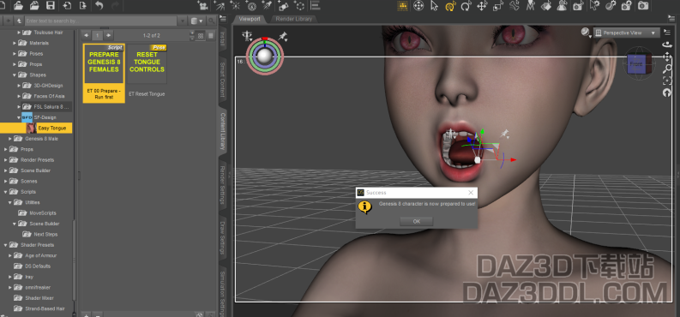Click the Create New Point Light icon
The height and width of the screenshot is (317, 680).
235,5
